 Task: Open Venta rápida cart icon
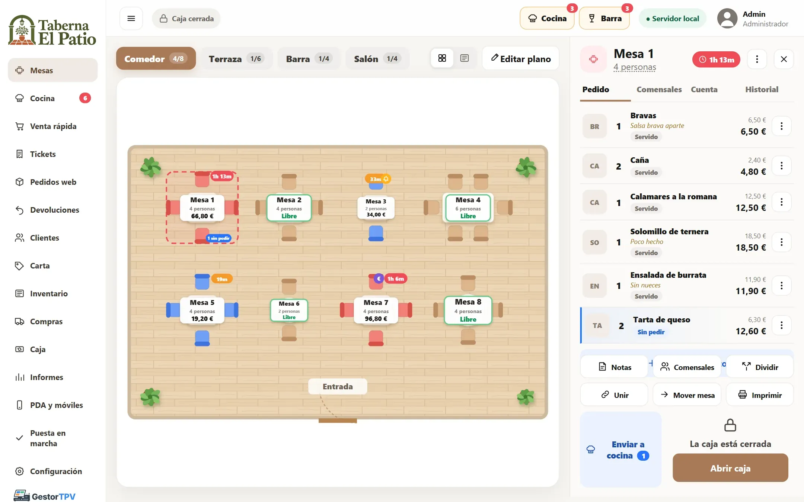click(x=20, y=126)
